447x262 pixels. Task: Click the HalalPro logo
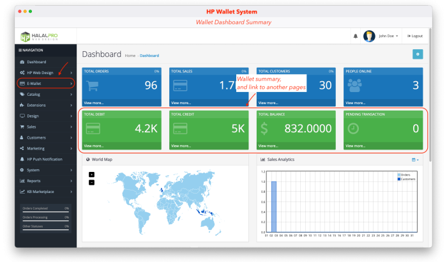(39, 36)
